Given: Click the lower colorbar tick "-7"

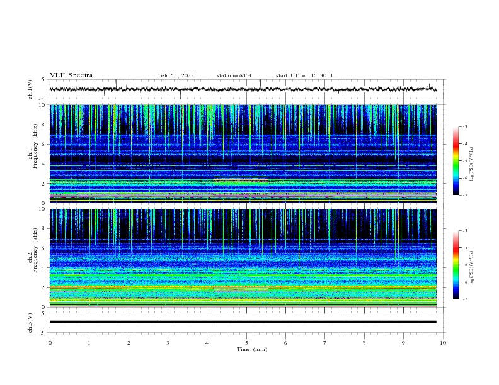Looking at the screenshot, I should pos(465,299).
